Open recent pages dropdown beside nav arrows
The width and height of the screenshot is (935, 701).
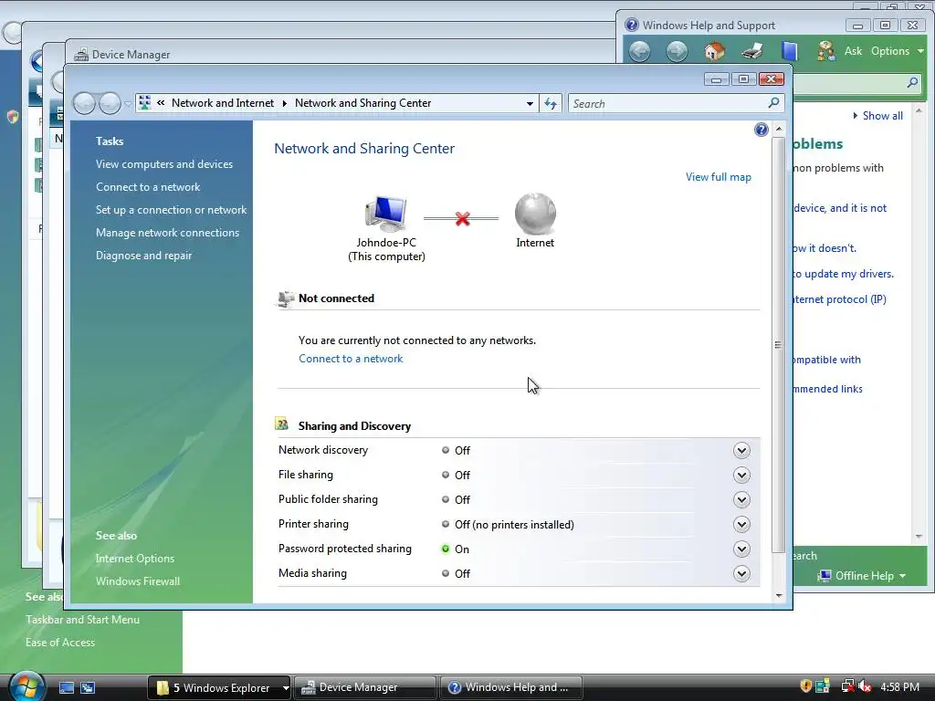127,104
